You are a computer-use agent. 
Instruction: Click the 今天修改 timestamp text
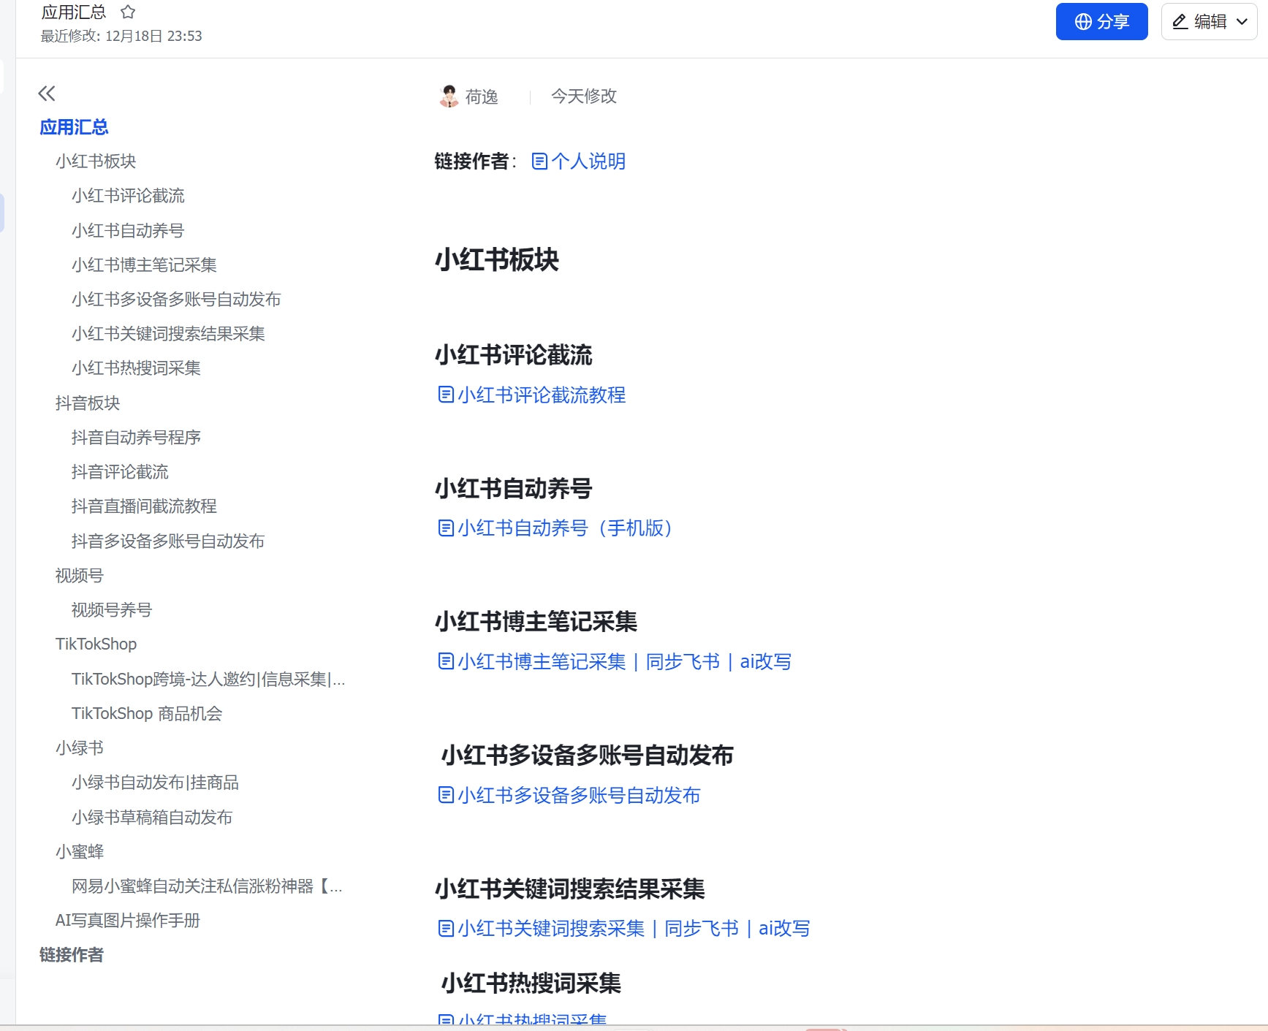point(584,96)
